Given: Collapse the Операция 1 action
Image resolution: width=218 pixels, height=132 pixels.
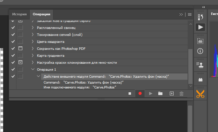Looking at the screenshot, I should click(33, 69).
